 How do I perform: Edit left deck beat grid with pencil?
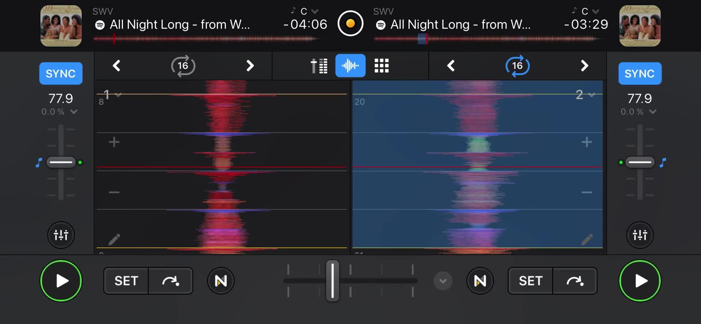114,239
